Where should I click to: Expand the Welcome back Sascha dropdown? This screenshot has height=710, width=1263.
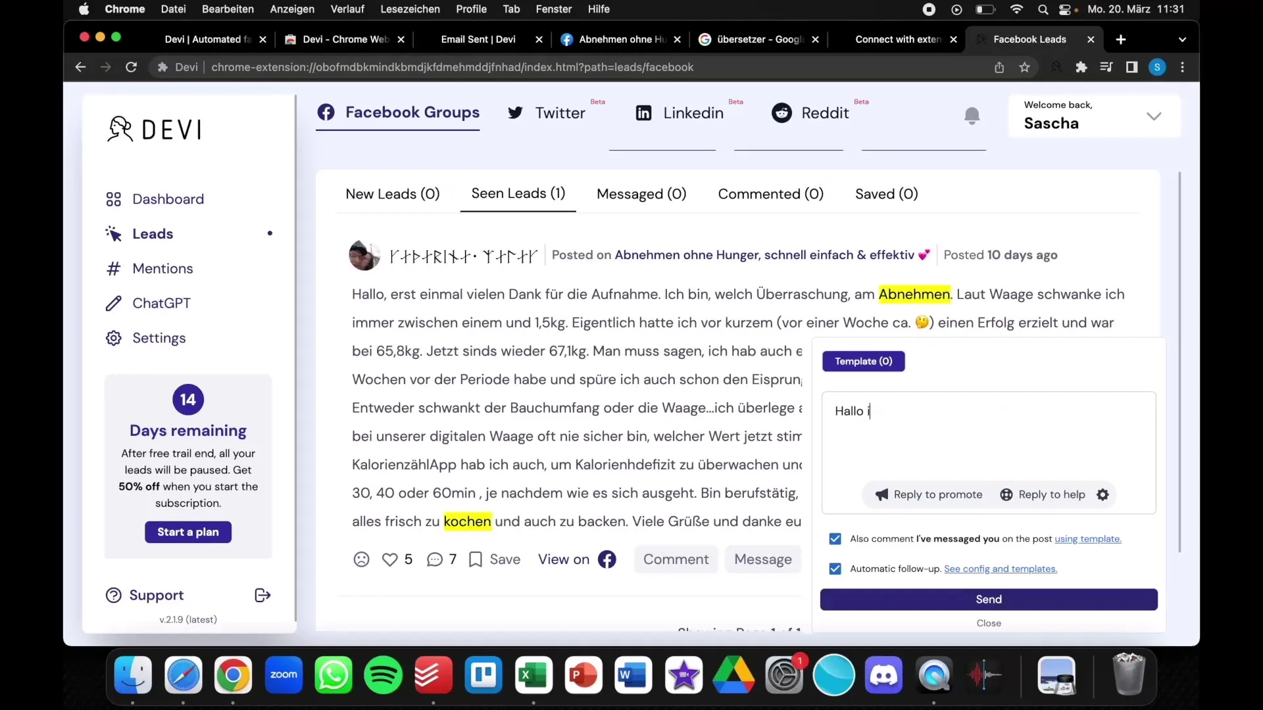click(x=1153, y=116)
